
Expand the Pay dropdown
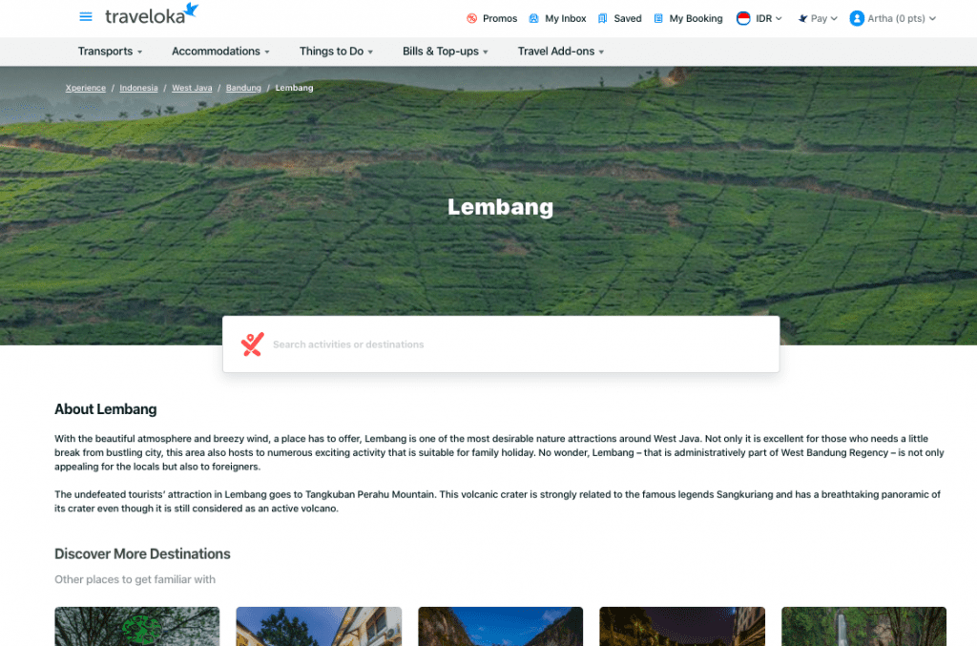point(818,19)
